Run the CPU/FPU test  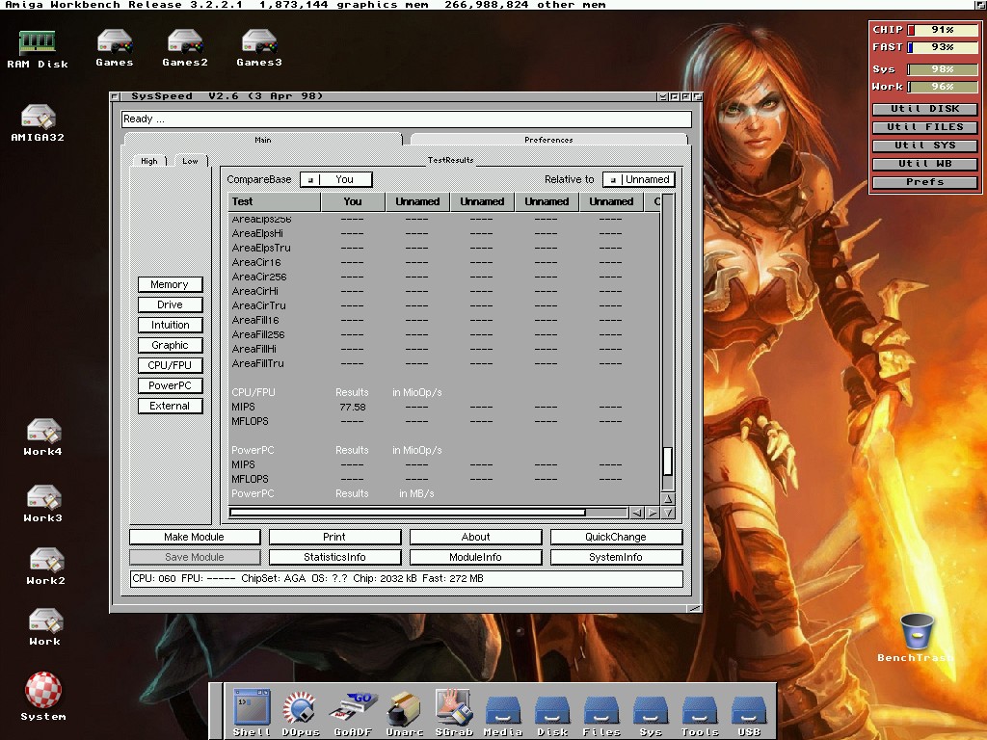click(170, 365)
